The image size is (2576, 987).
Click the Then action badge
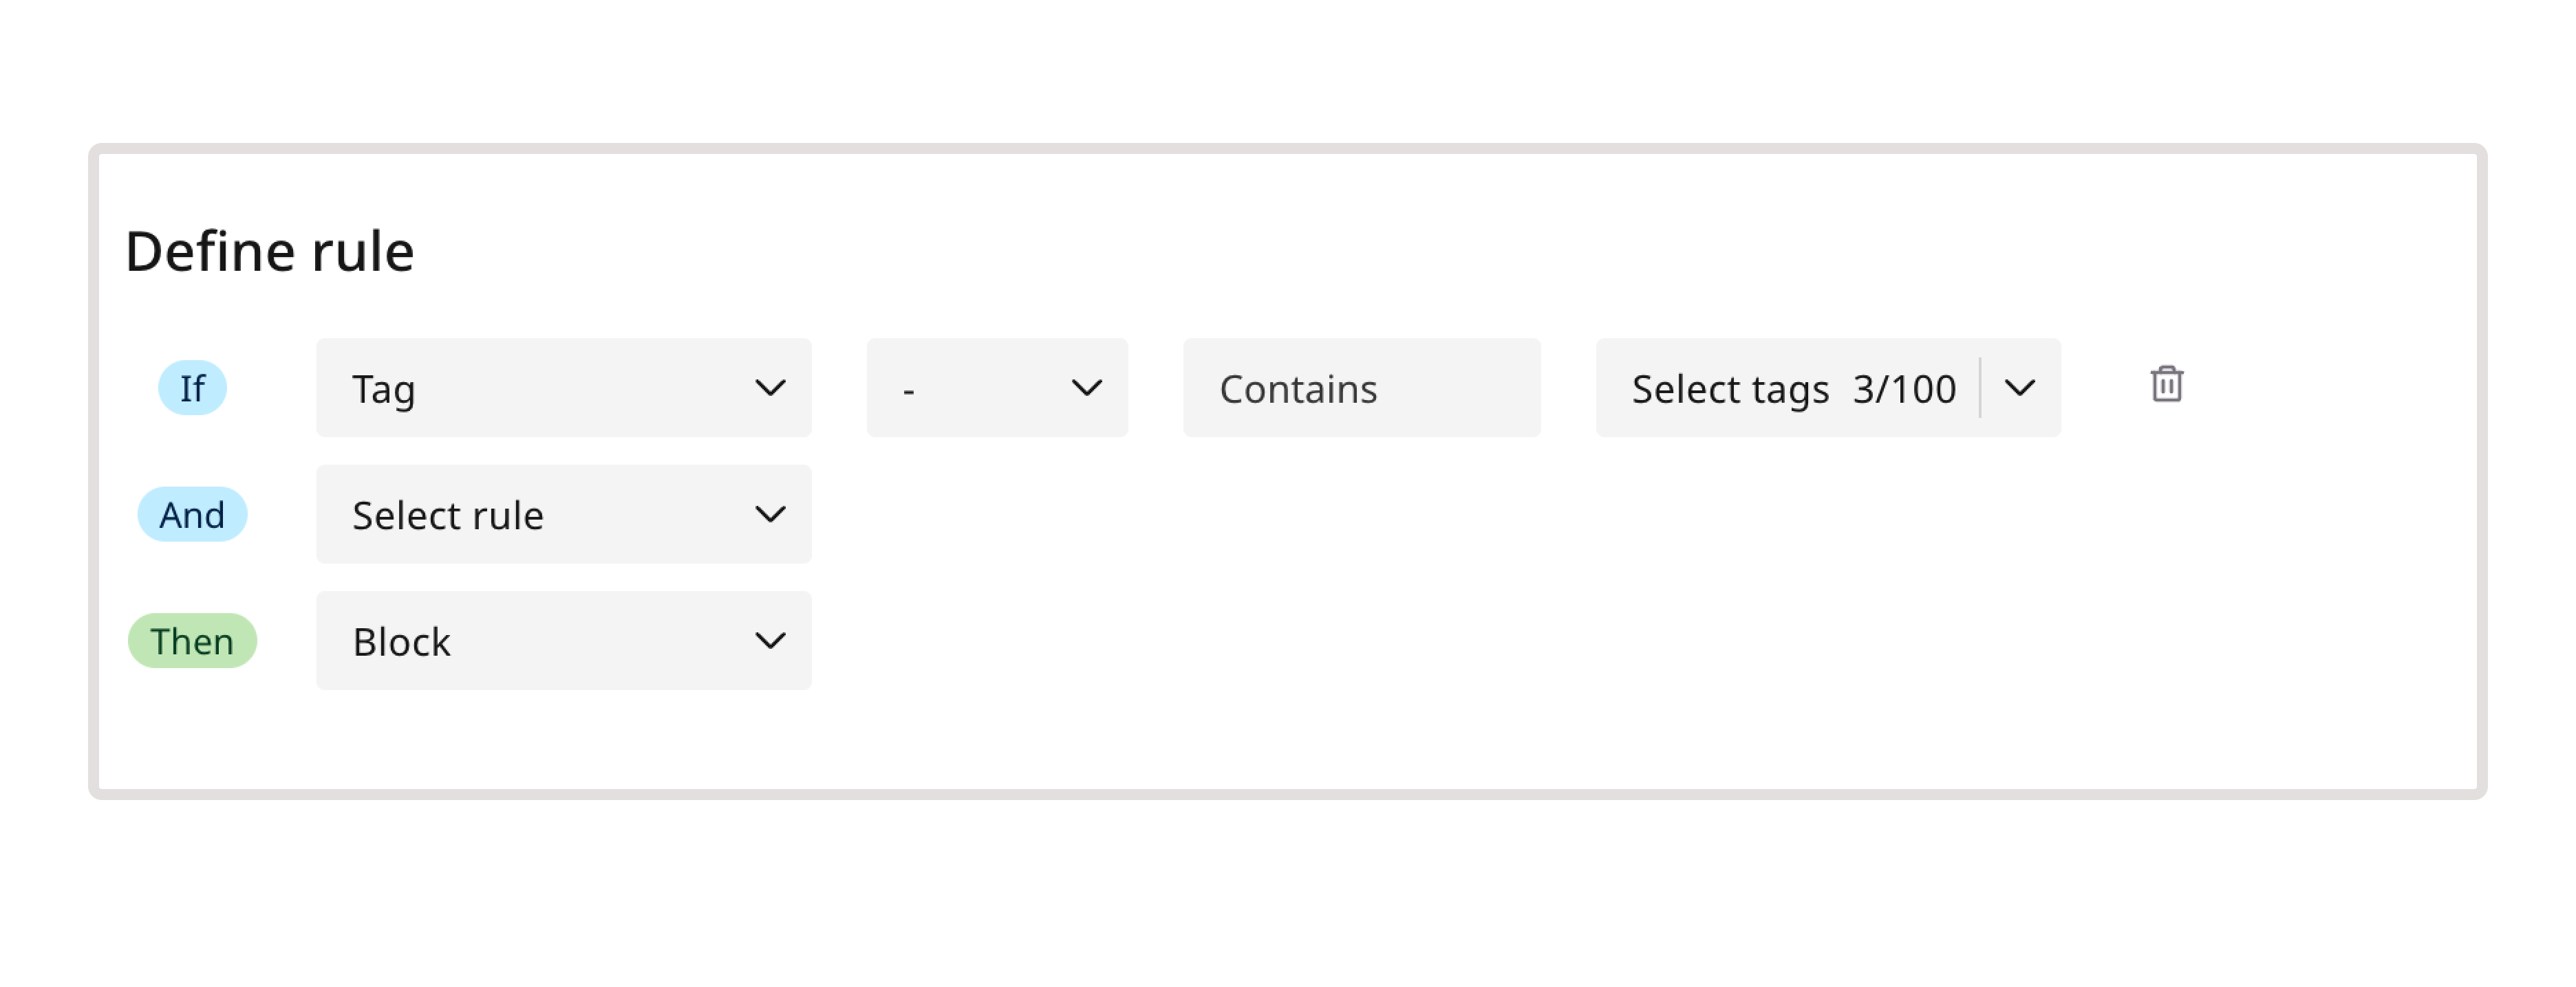pyautogui.click(x=192, y=641)
